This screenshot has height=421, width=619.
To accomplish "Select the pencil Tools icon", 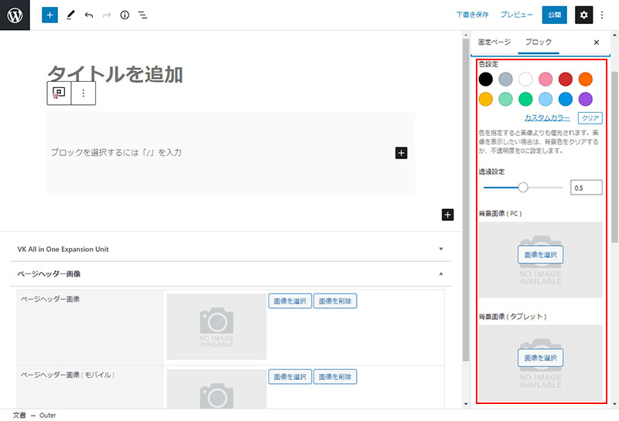I will [70, 15].
